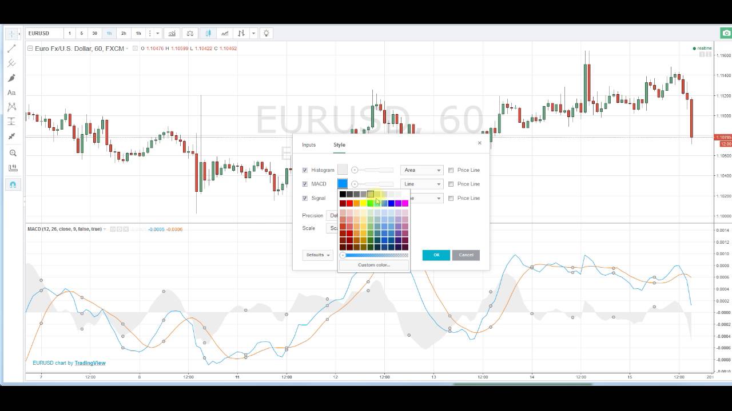
Task: Switch to the Style tab
Action: tap(339, 145)
